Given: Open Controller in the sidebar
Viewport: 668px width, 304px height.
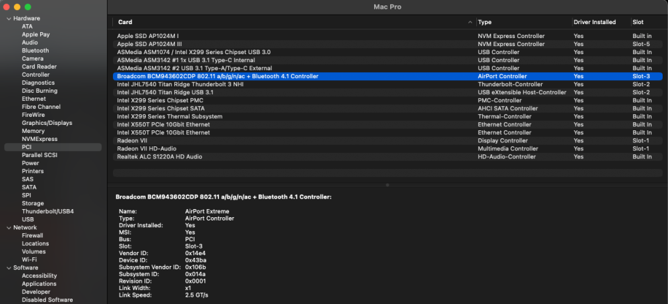Looking at the screenshot, I should coord(36,75).
